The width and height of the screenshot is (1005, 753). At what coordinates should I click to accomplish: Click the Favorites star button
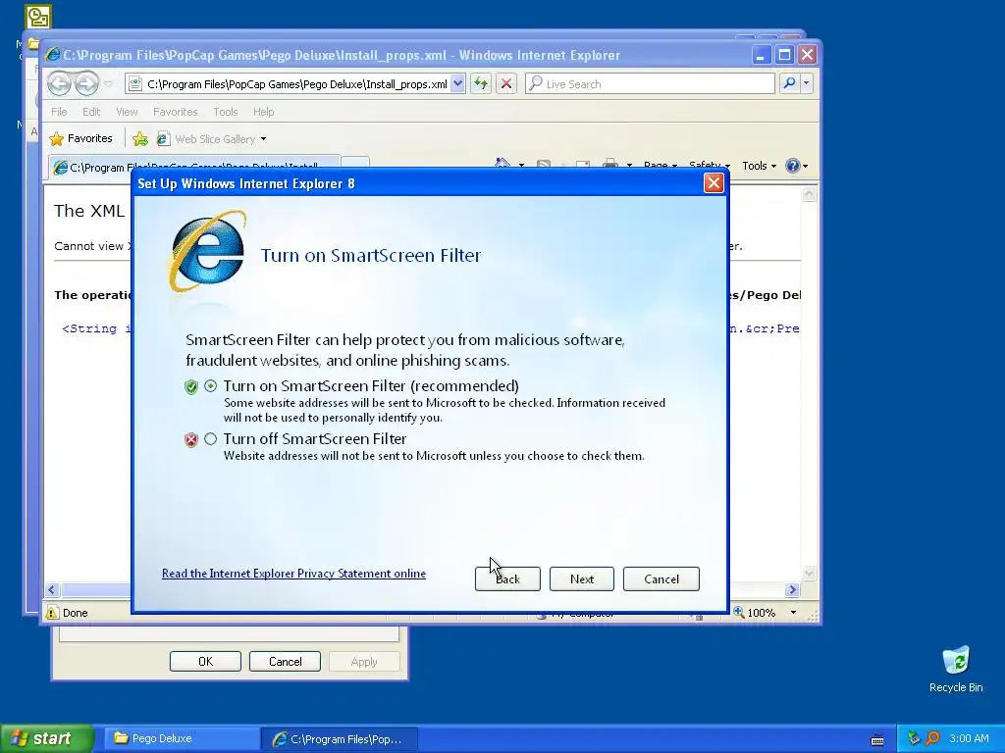[x=81, y=138]
